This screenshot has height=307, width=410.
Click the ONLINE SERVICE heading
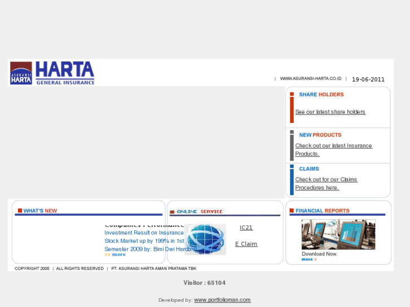[x=200, y=212]
